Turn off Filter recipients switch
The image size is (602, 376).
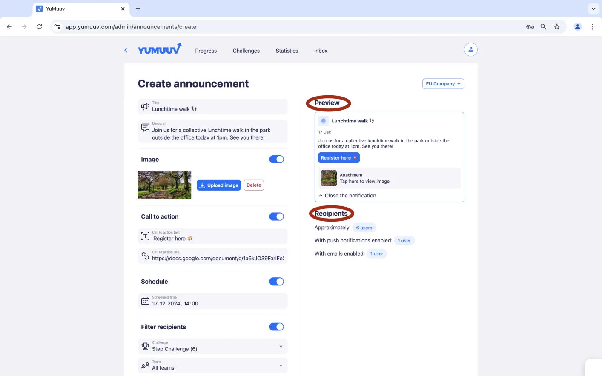(x=276, y=327)
